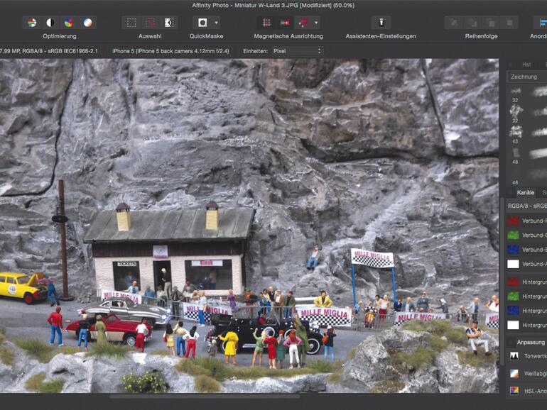
Task: Click the second Reihenfolge arrange icon
Action: 472,23
